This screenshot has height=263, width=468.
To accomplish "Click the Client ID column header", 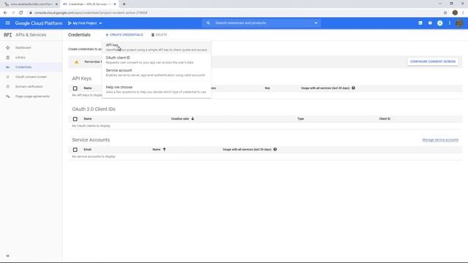I will point(385,118).
